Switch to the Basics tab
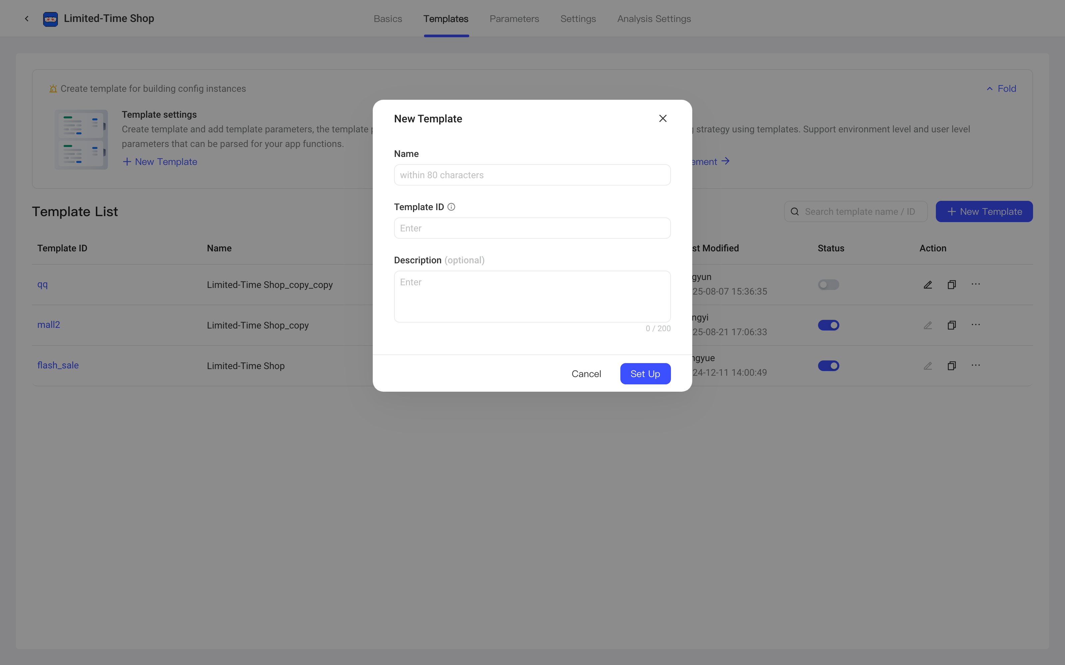The width and height of the screenshot is (1065, 665). [x=388, y=19]
